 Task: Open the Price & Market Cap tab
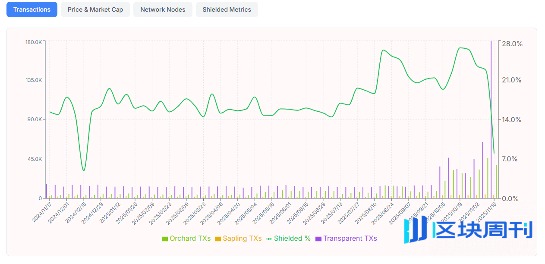point(95,9)
